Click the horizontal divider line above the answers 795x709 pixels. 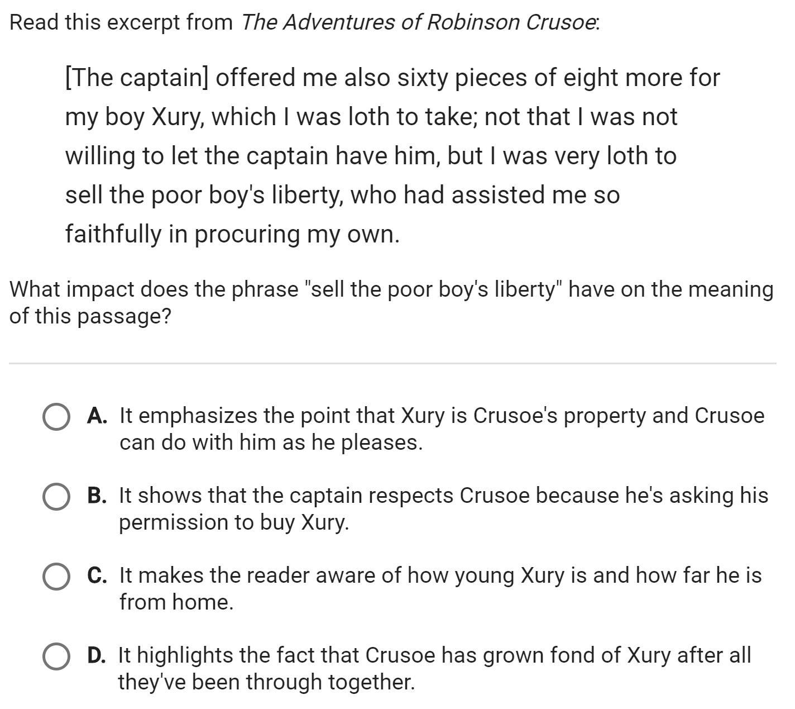point(392,363)
